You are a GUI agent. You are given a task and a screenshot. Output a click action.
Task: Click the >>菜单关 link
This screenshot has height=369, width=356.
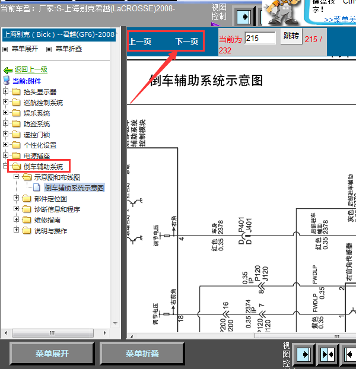pos(340,20)
